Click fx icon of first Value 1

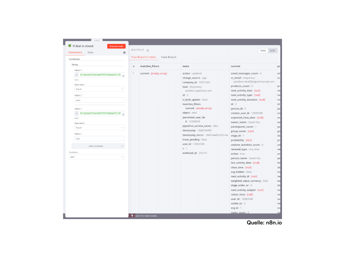pos(76,75)
